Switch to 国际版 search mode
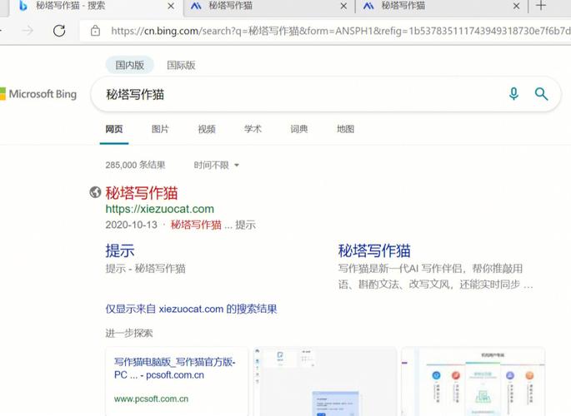 181,65
